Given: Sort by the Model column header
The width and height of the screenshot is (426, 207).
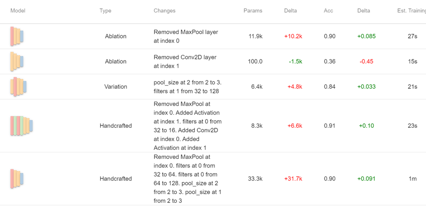Looking at the screenshot, I should coord(18,11).
